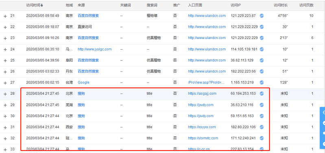Click the 访问IP column header

point(236,5)
